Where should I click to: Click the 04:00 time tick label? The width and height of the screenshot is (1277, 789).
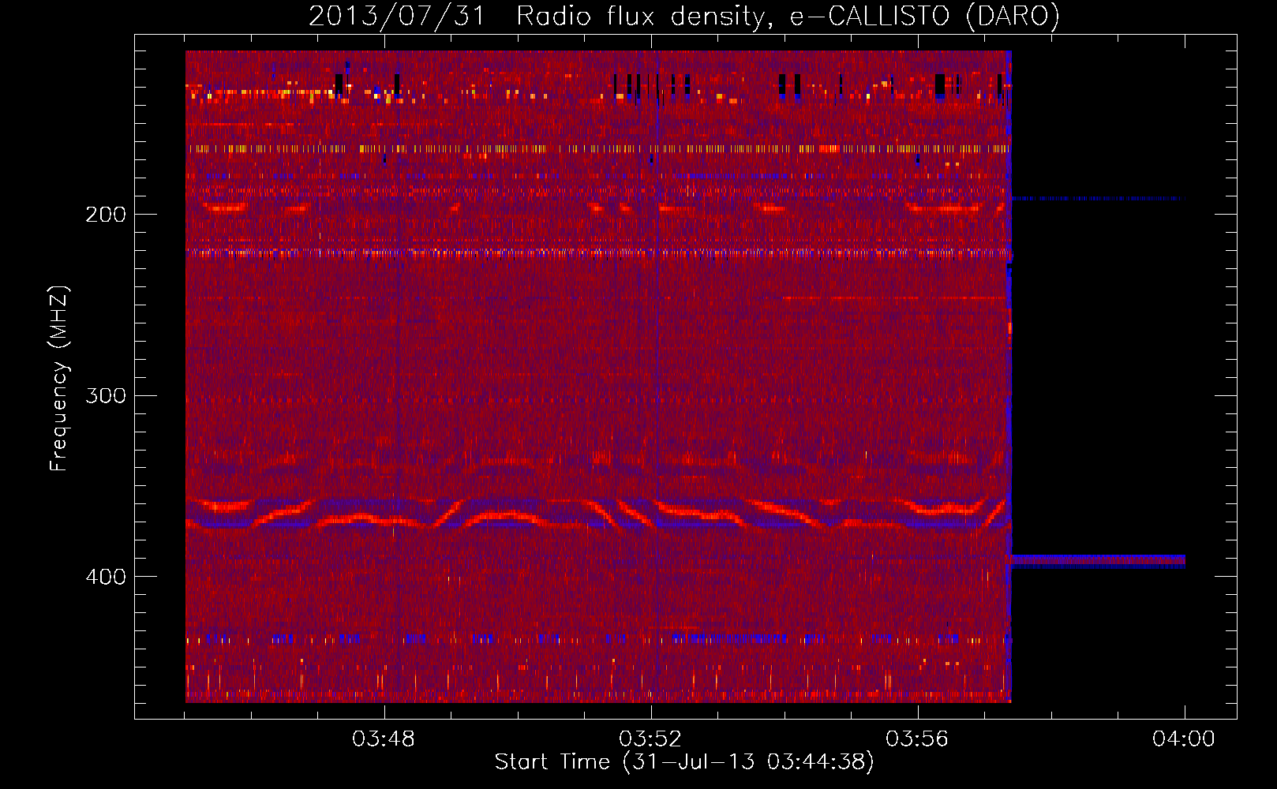tap(1184, 739)
